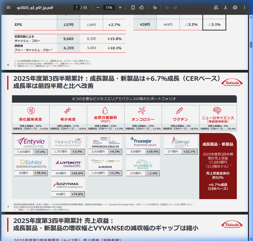Zoom out with the minus button

click(x=98, y=7)
